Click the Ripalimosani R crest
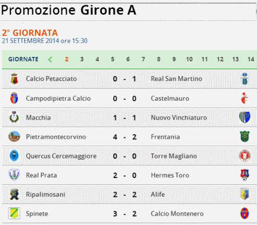Image resolution: width=257 pixels, height=225 pixels. pyautogui.click(x=14, y=194)
